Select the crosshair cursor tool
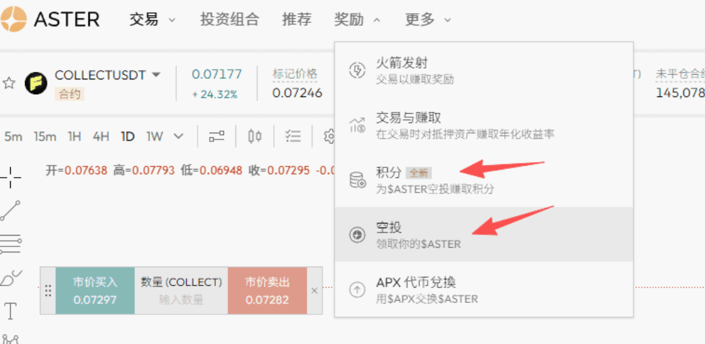 pyautogui.click(x=10, y=178)
